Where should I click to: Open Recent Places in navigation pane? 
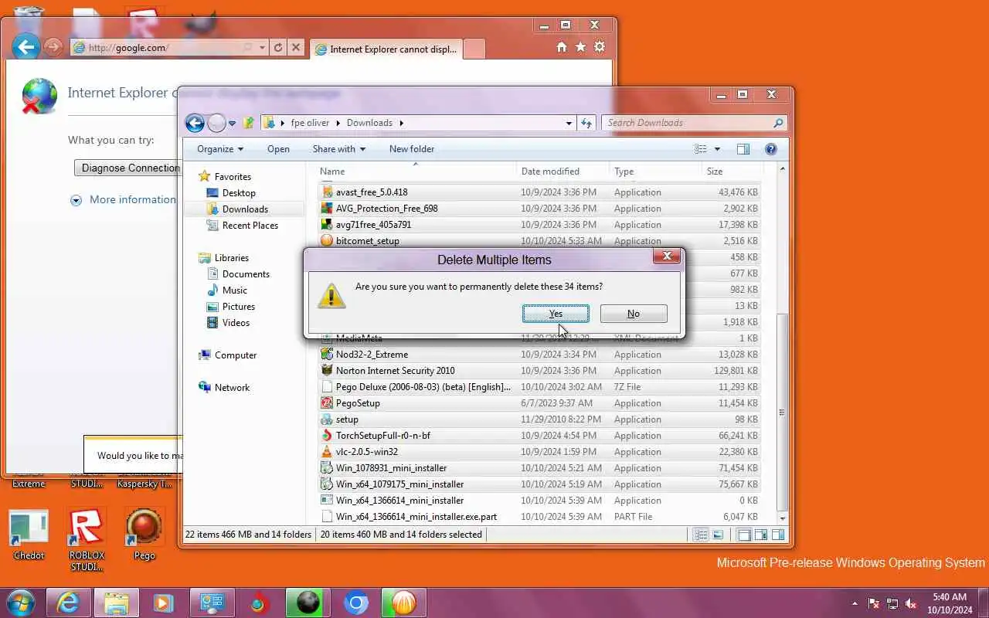(250, 226)
